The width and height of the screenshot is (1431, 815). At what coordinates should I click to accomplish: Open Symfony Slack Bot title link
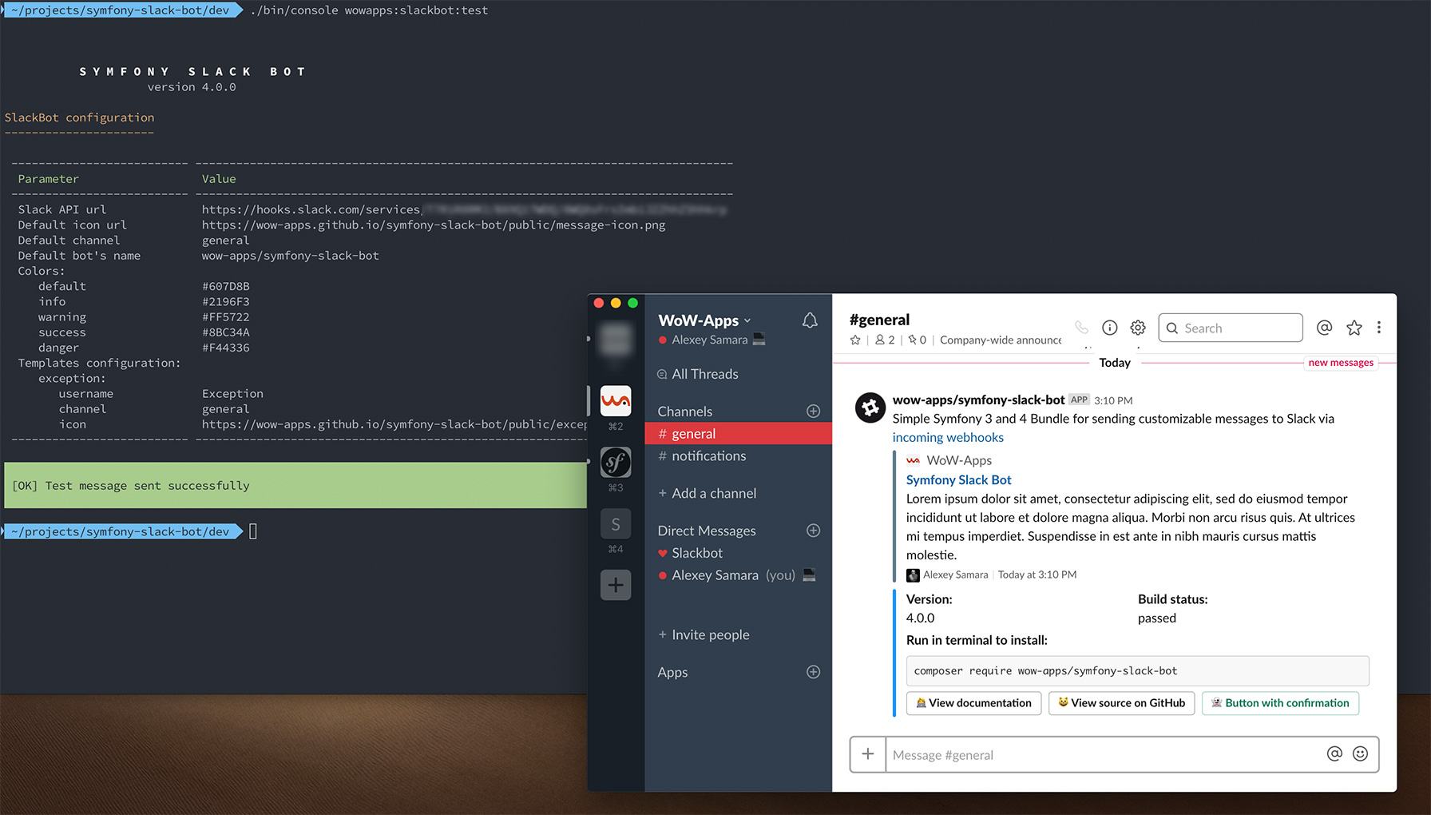958,479
